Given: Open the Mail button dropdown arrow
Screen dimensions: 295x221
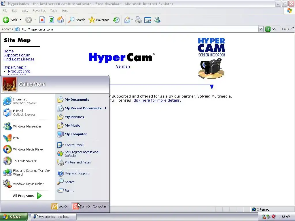Looking at the screenshot, I should (x=132, y=20).
